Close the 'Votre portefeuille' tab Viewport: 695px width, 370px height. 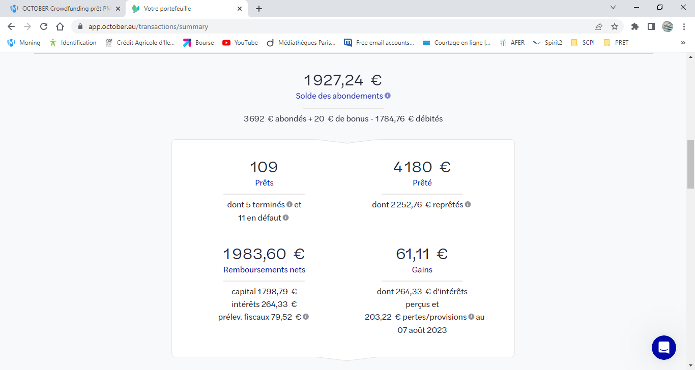240,9
